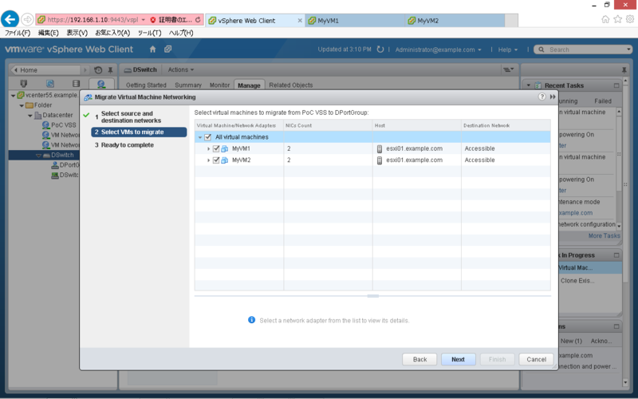Viewport: 638px width, 399px height.
Task: Open the search box dropdown arrow
Action: coord(628,49)
